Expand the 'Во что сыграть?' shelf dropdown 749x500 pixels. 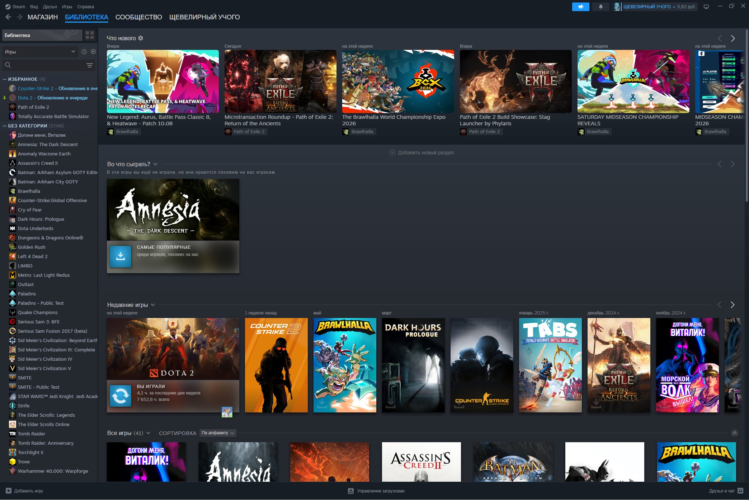155,164
